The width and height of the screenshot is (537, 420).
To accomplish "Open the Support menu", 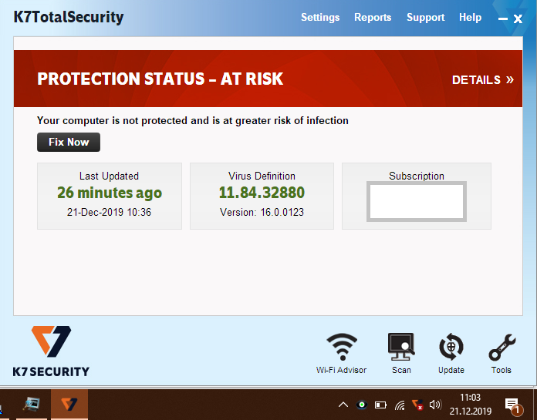I will tap(426, 17).
